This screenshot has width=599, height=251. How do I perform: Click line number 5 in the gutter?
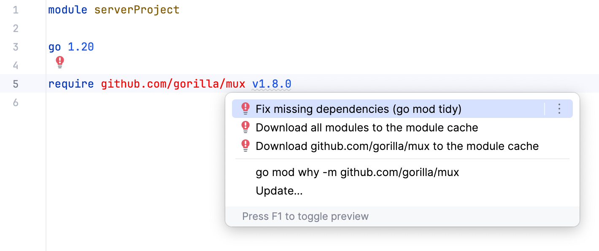click(16, 83)
